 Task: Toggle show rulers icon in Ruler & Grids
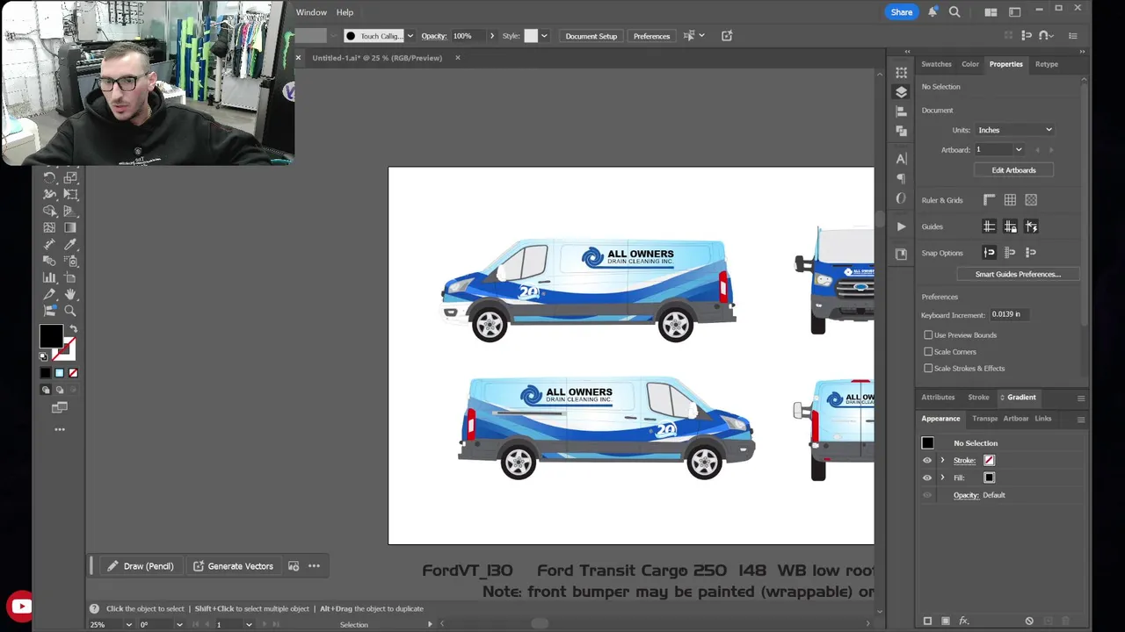coord(989,200)
